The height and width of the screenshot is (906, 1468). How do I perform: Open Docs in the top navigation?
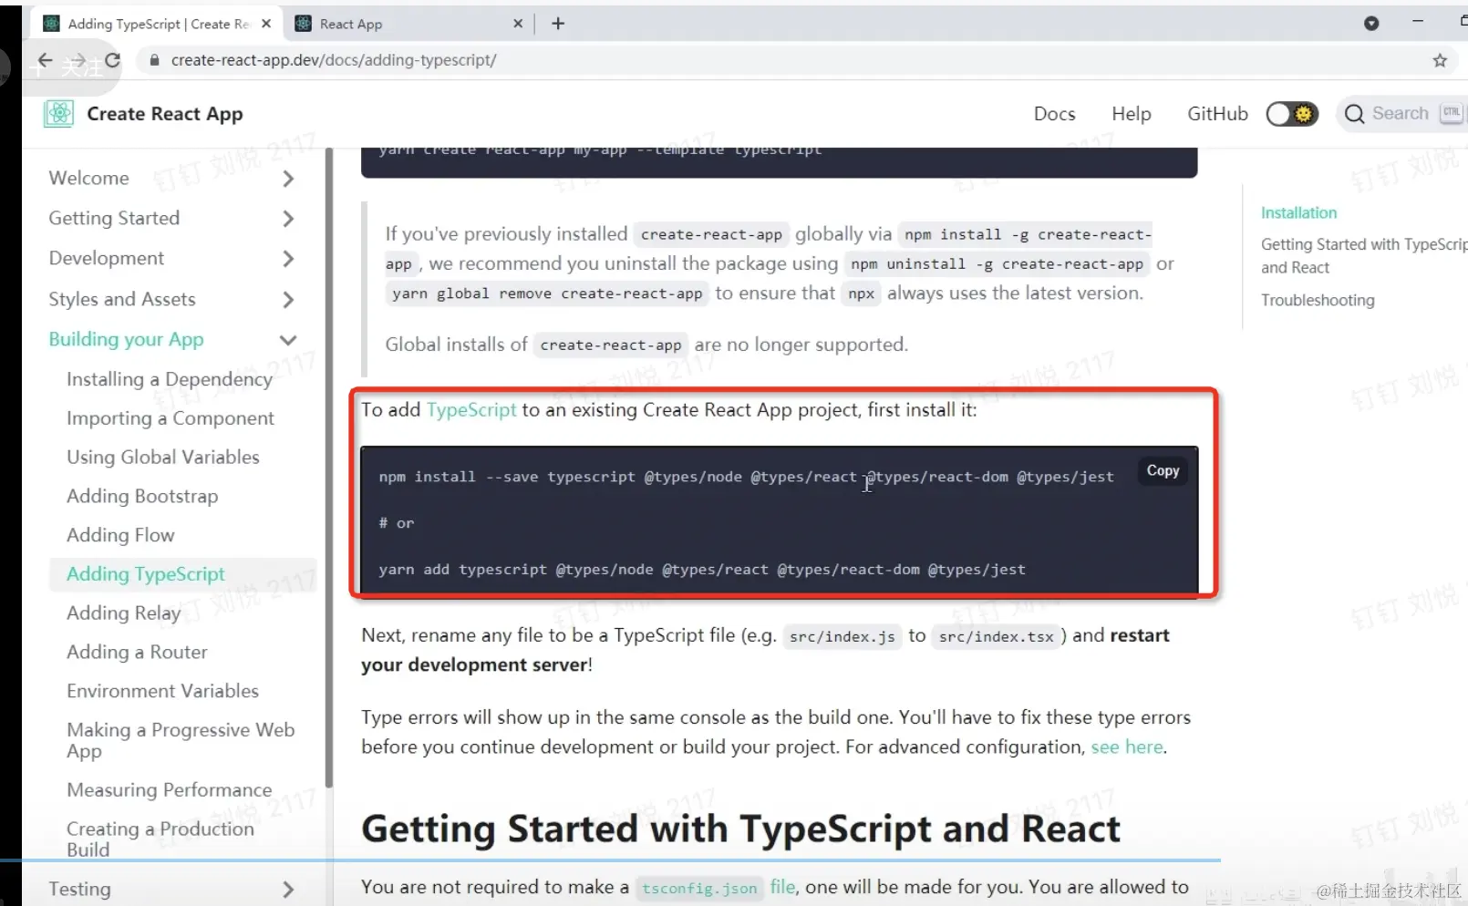[1055, 114]
